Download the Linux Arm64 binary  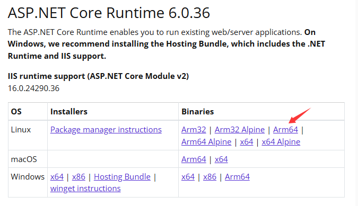285,130
